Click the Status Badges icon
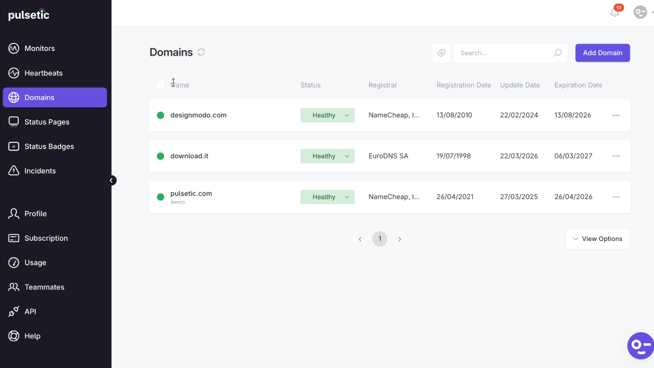Image resolution: width=654 pixels, height=368 pixels. coord(13,146)
